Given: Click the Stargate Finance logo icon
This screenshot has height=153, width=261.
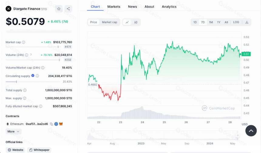Looking at the screenshot, I should pyautogui.click(x=8, y=9).
